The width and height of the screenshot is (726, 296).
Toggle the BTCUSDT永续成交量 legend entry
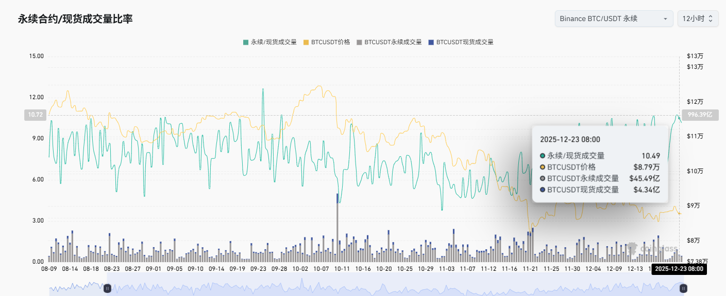(393, 42)
